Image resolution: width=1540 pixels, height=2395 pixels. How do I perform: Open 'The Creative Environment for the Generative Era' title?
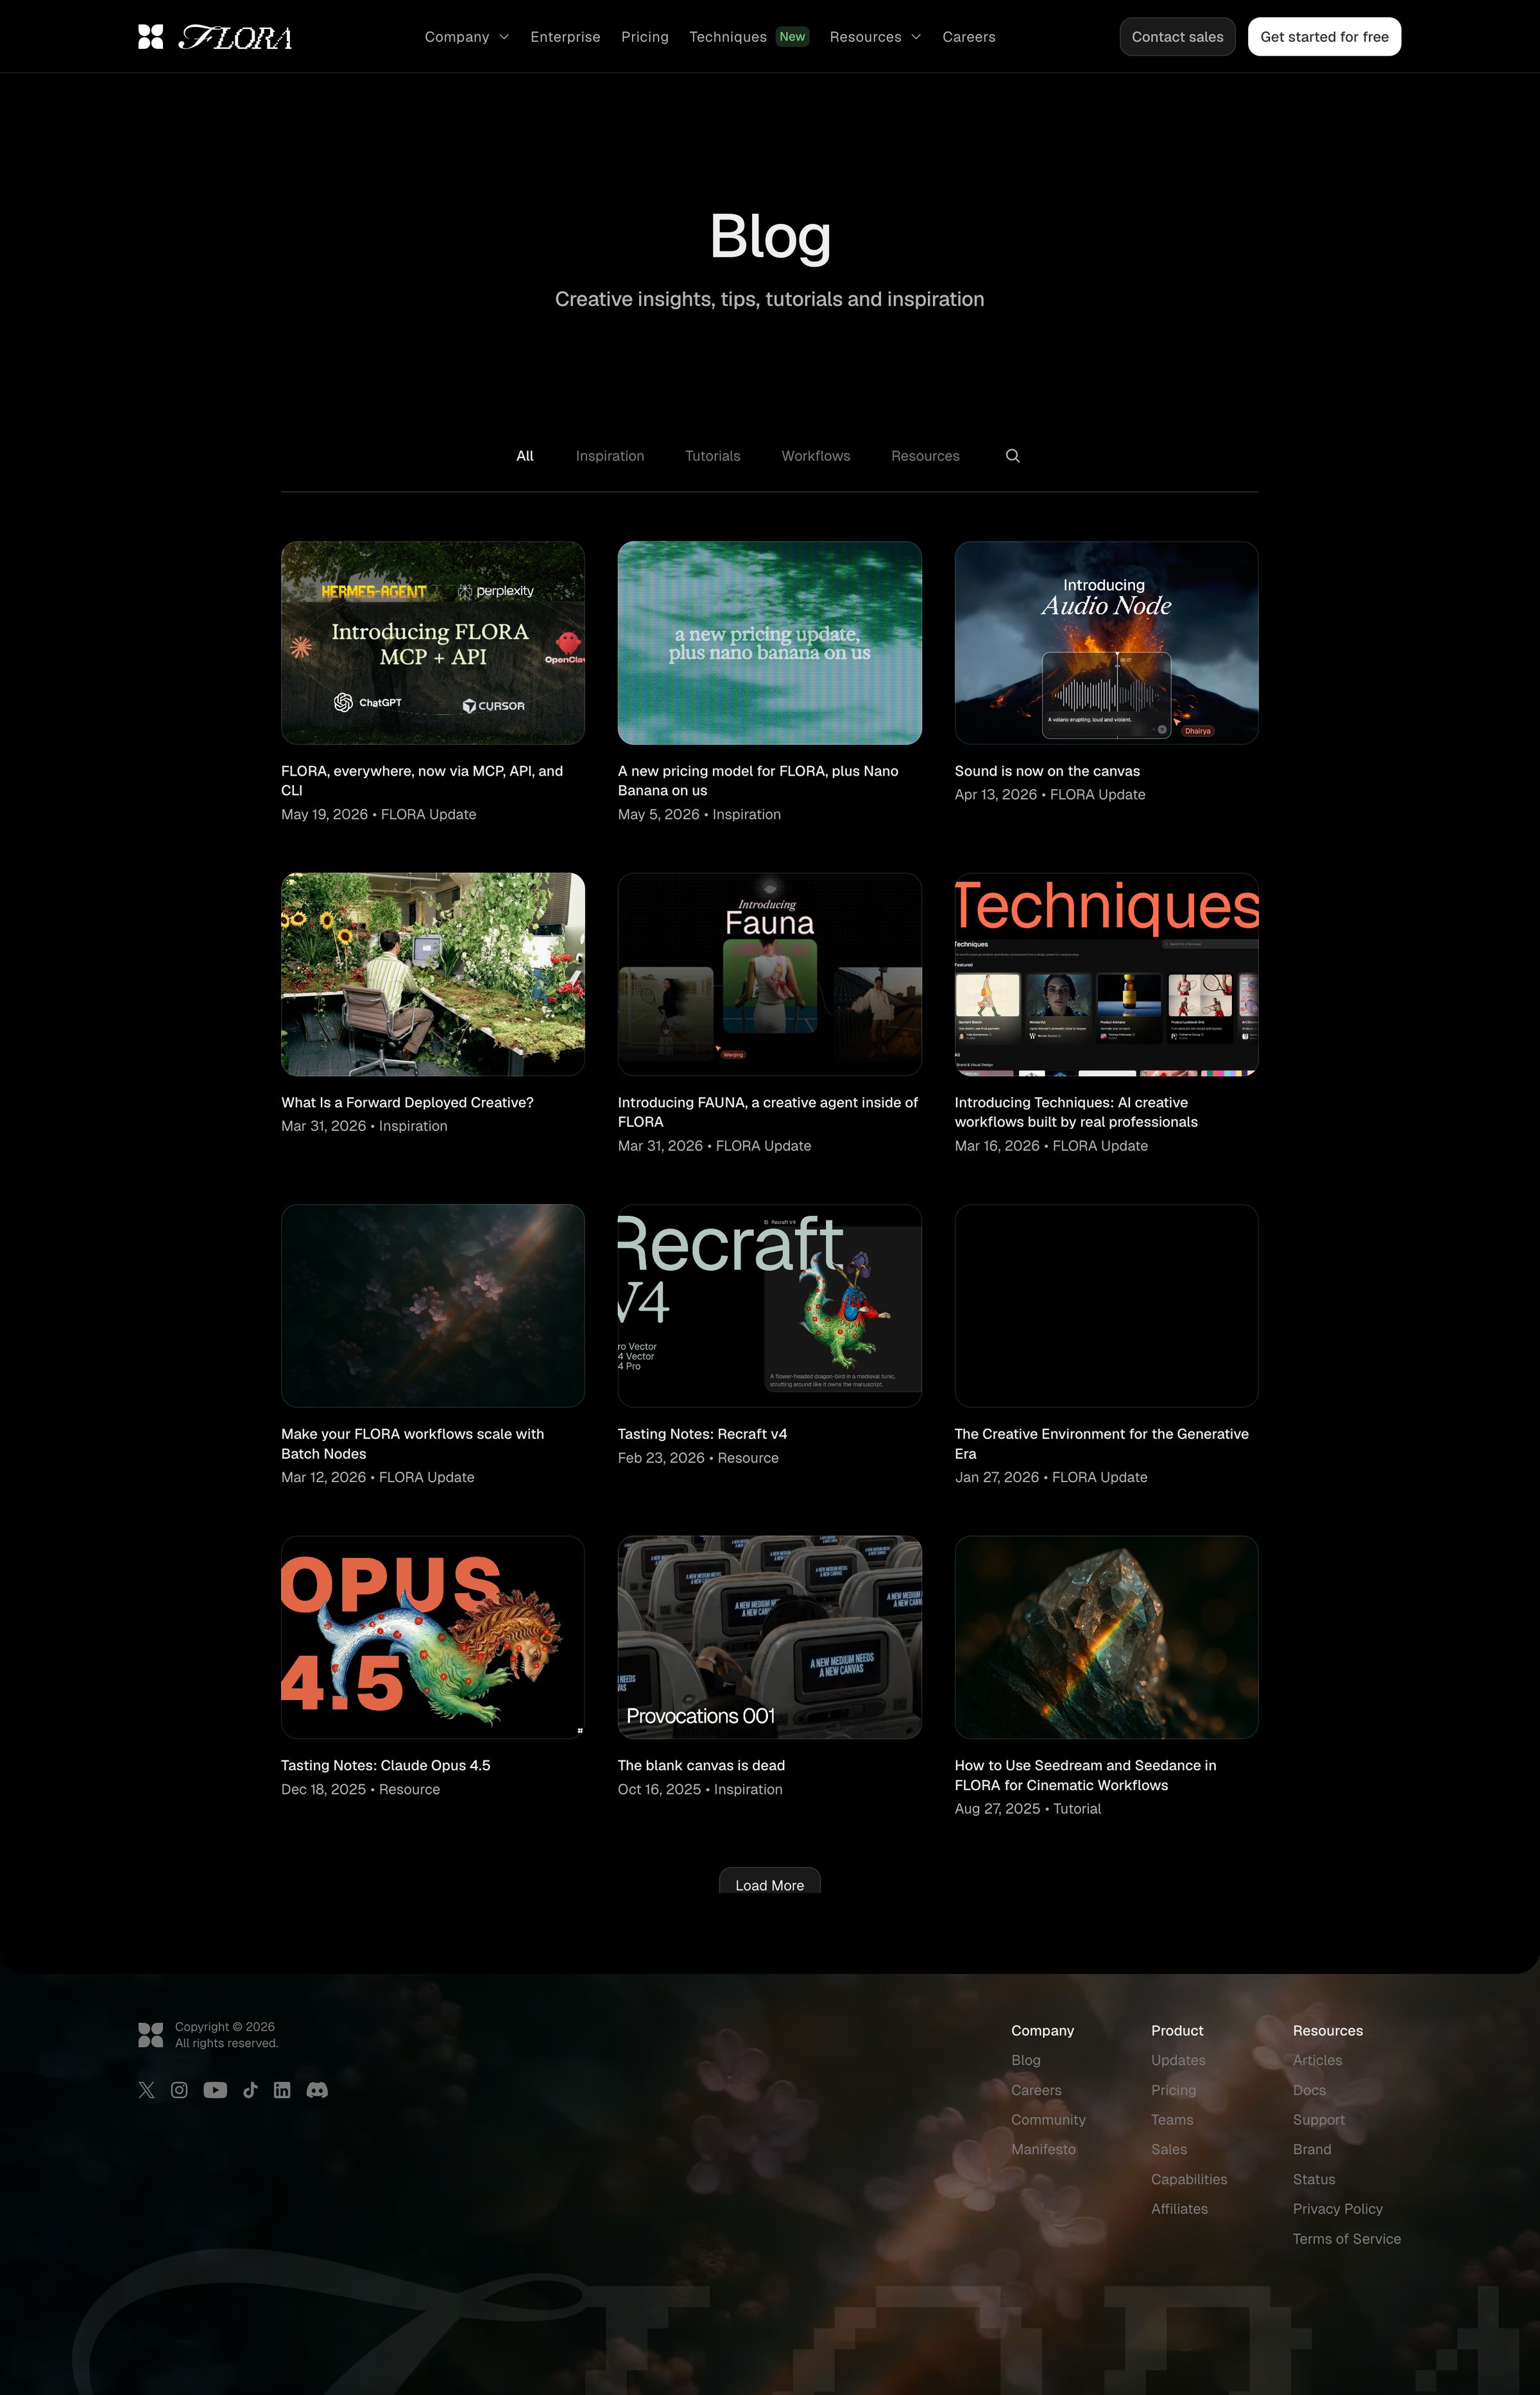[1102, 1444]
